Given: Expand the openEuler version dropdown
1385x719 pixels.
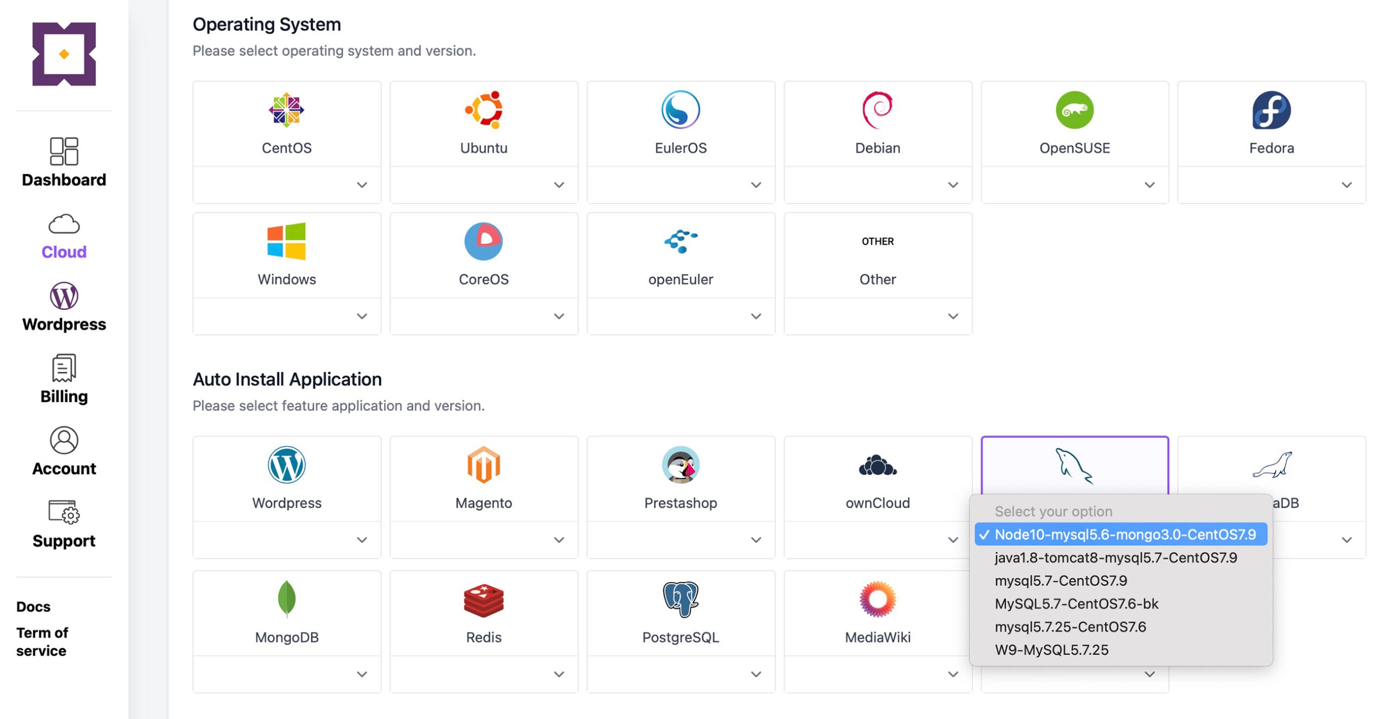Looking at the screenshot, I should pos(680,316).
